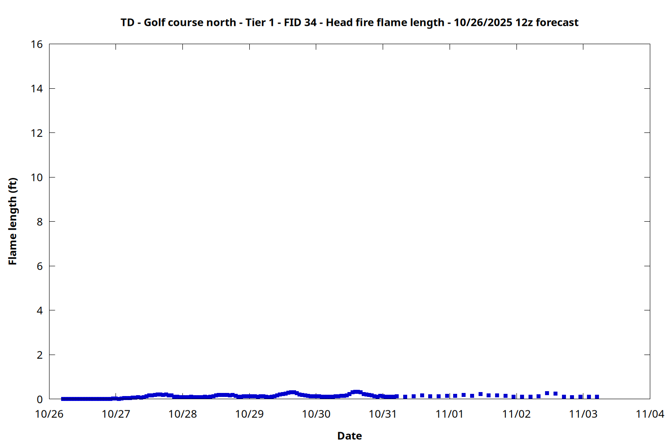
Task: Click the last blue data point after 11/03
Action: tap(597, 396)
